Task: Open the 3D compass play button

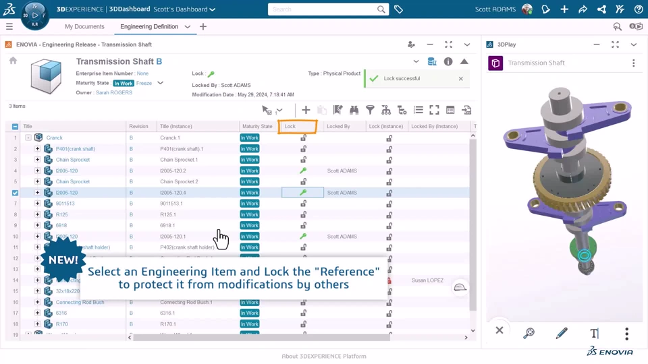Action: coord(35,16)
